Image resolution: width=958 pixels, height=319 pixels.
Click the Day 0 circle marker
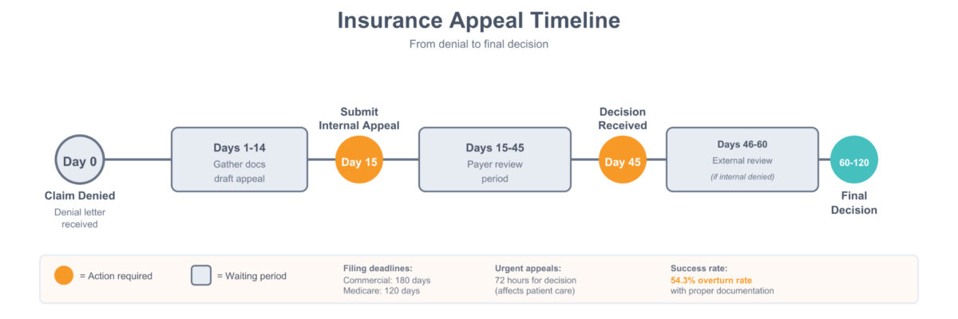pyautogui.click(x=80, y=160)
